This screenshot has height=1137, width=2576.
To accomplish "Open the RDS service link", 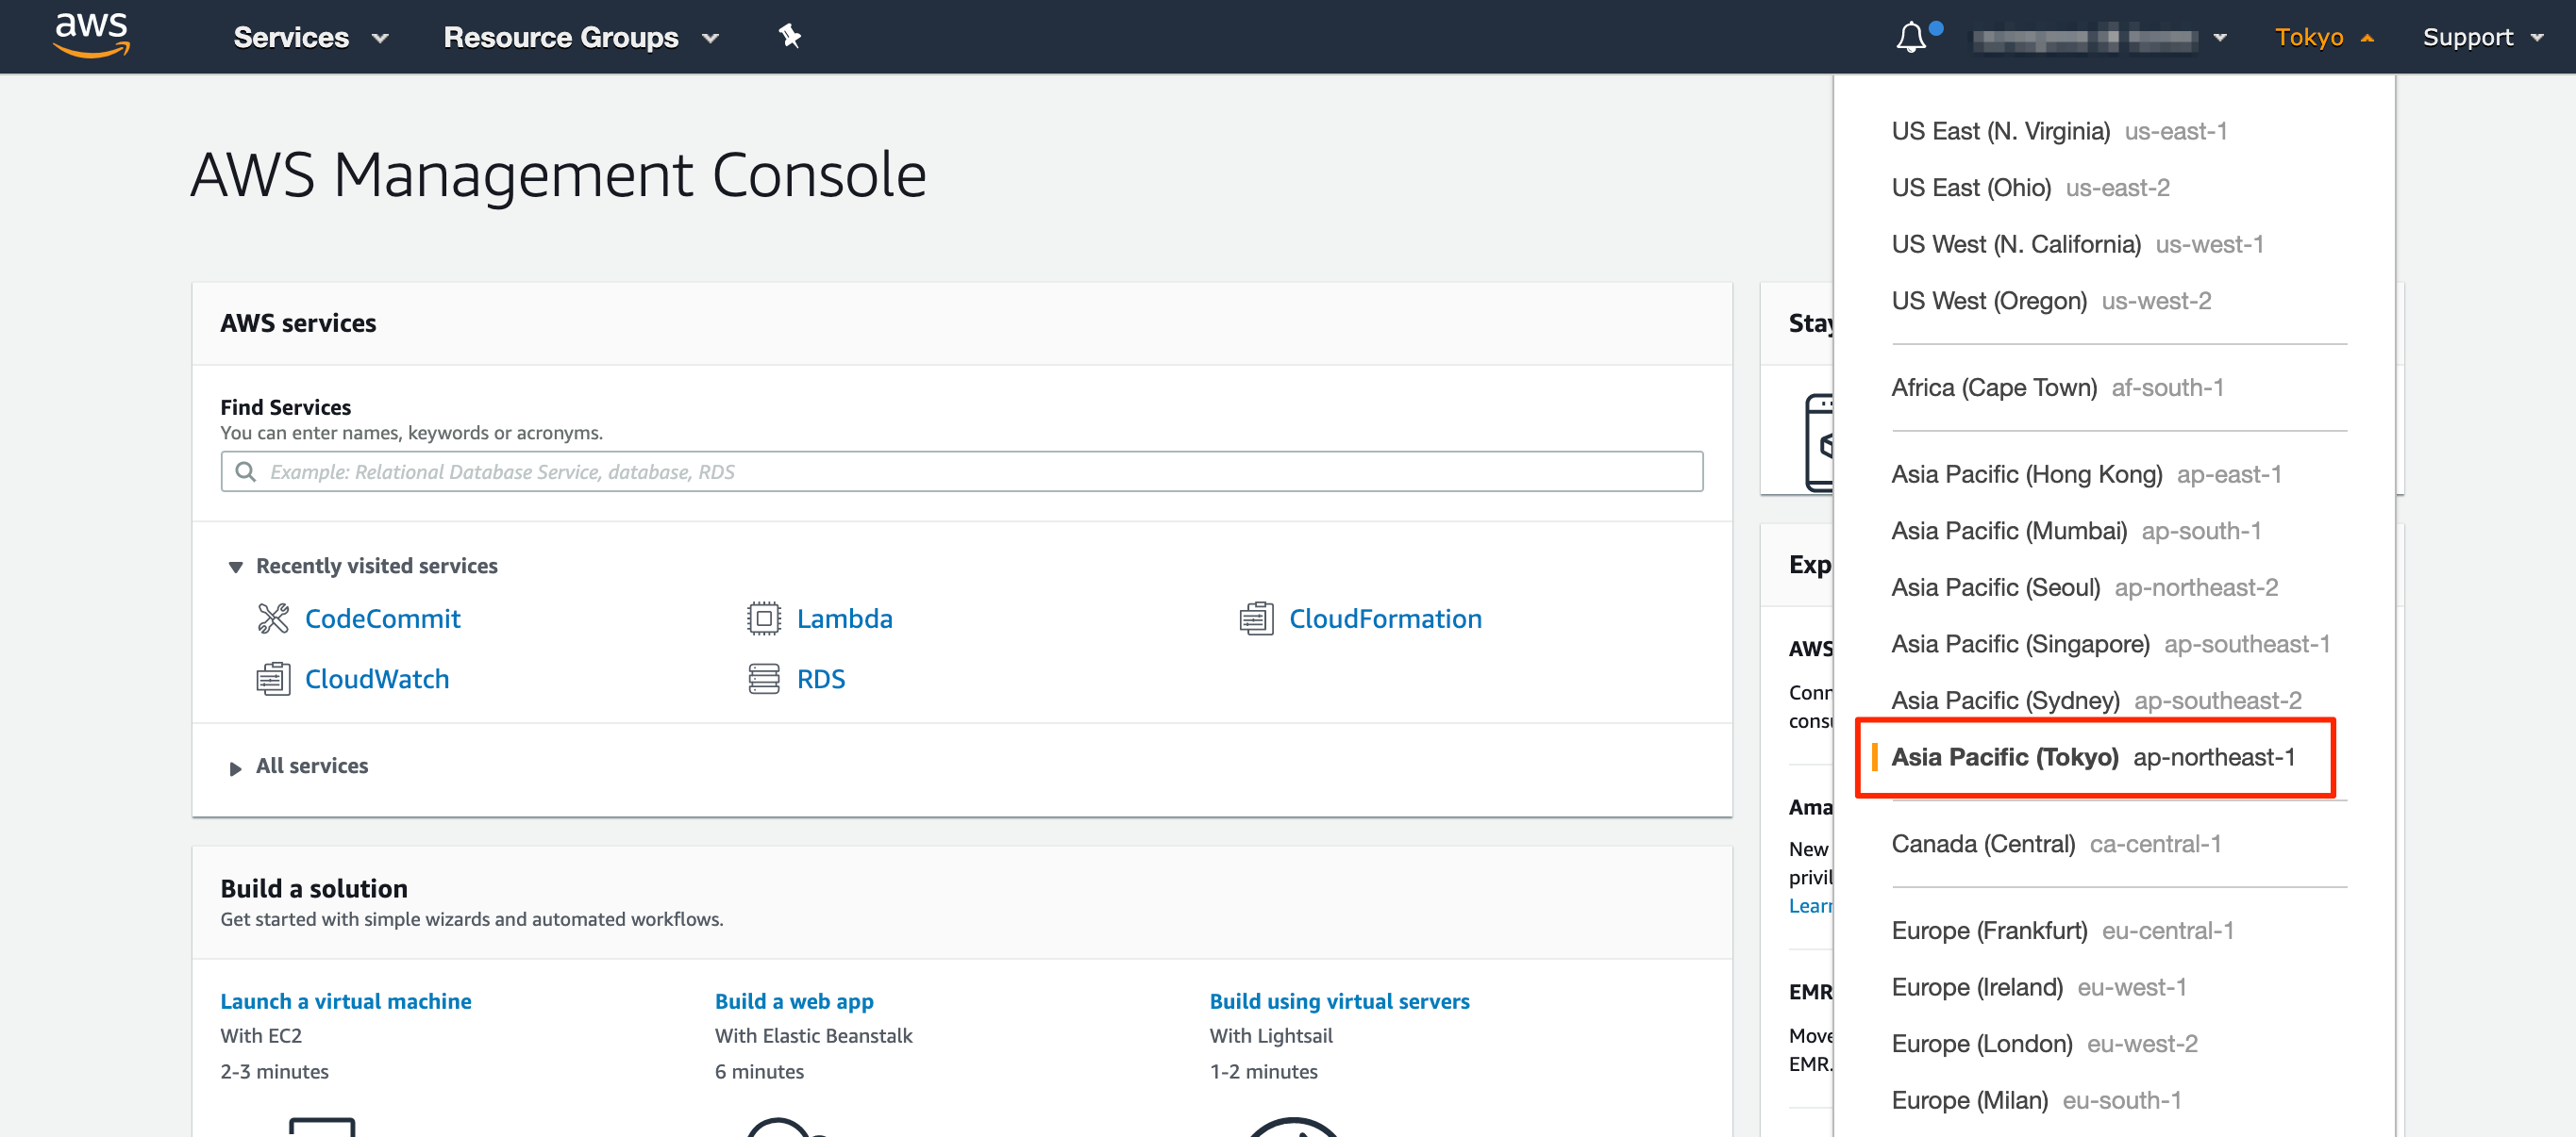I will point(821,679).
